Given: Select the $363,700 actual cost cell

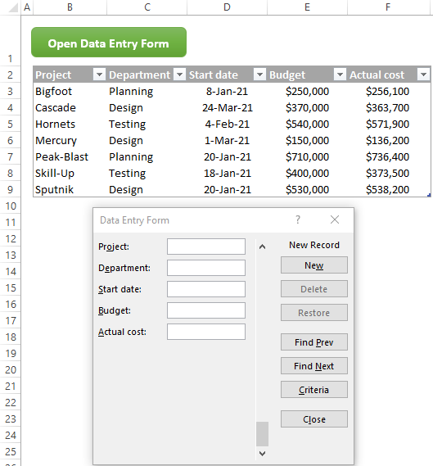Looking at the screenshot, I should tap(388, 107).
